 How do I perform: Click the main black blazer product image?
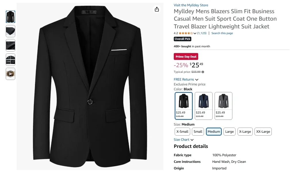point(90,86)
